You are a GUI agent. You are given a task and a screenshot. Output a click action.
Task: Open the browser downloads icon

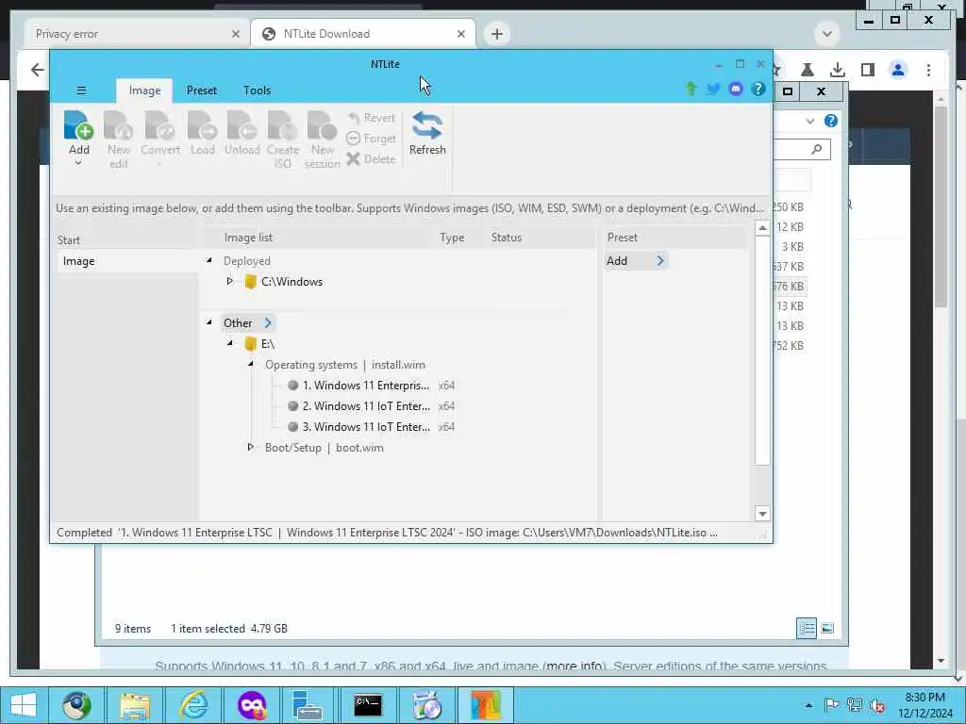click(838, 70)
